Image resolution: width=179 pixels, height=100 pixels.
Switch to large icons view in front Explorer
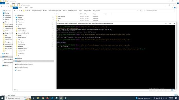coord(174,90)
